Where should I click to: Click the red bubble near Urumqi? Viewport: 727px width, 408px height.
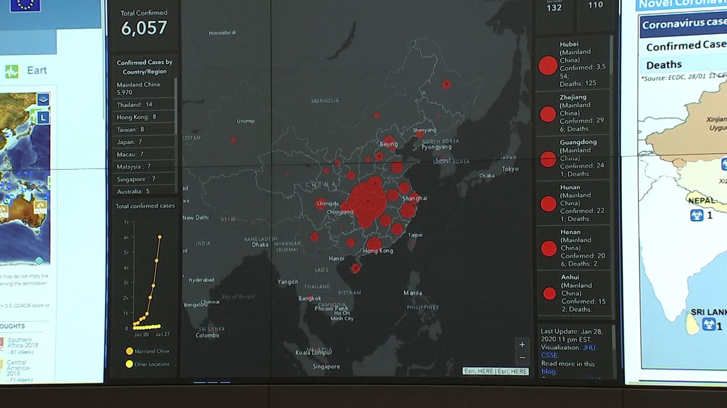point(233,139)
